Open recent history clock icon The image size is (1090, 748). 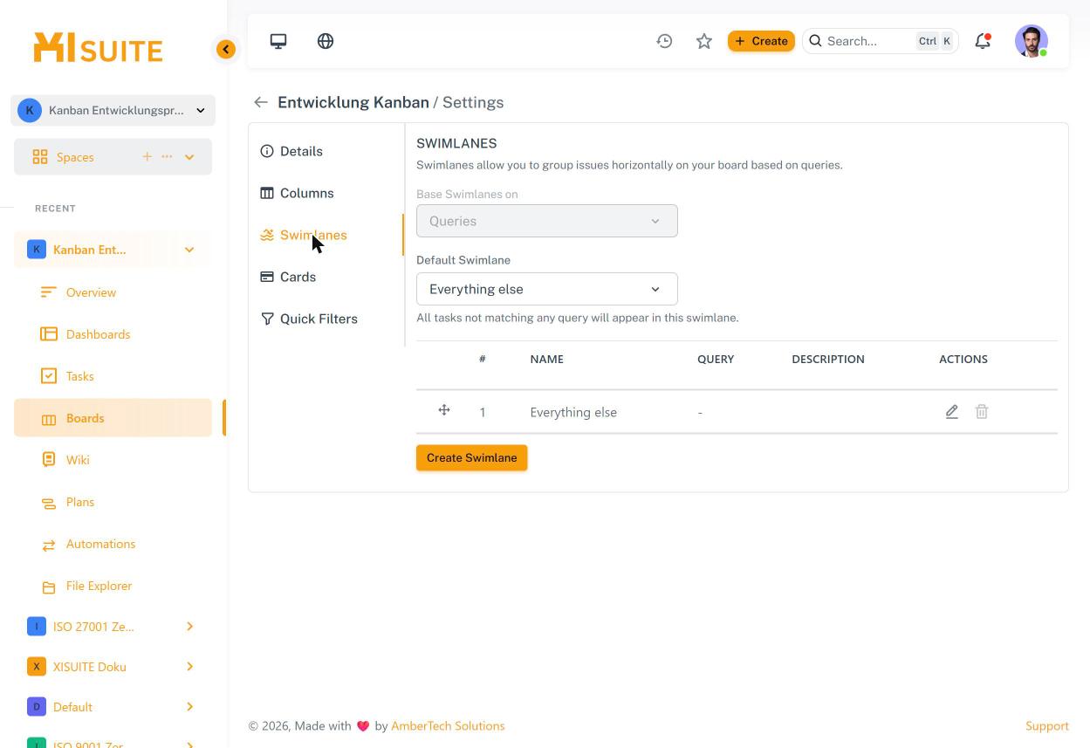pos(664,41)
